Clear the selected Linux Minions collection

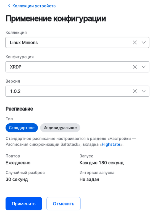[x=135, y=42]
